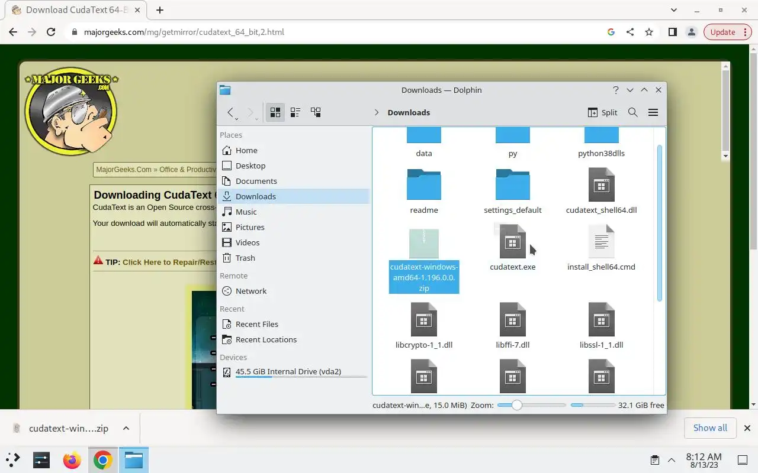Select the data folder
The height and width of the screenshot is (473, 758).
[x=424, y=142]
